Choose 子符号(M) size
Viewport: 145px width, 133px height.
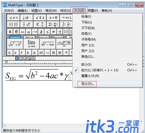[x=107, y=39]
